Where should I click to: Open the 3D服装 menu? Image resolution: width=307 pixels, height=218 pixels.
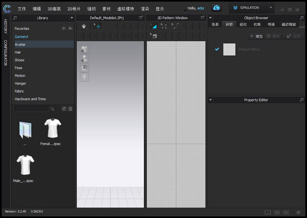coord(54,9)
